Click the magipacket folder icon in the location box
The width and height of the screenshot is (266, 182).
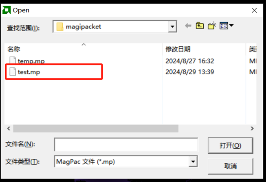pyautogui.click(x=60, y=27)
